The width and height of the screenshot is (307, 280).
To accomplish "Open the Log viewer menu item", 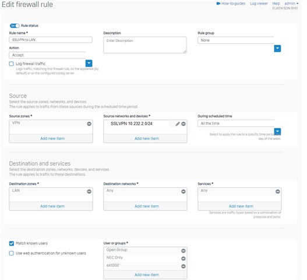I will pyautogui.click(x=259, y=3).
